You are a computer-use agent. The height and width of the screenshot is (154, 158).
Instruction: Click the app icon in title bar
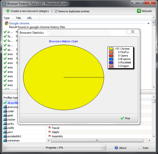[4, 4]
